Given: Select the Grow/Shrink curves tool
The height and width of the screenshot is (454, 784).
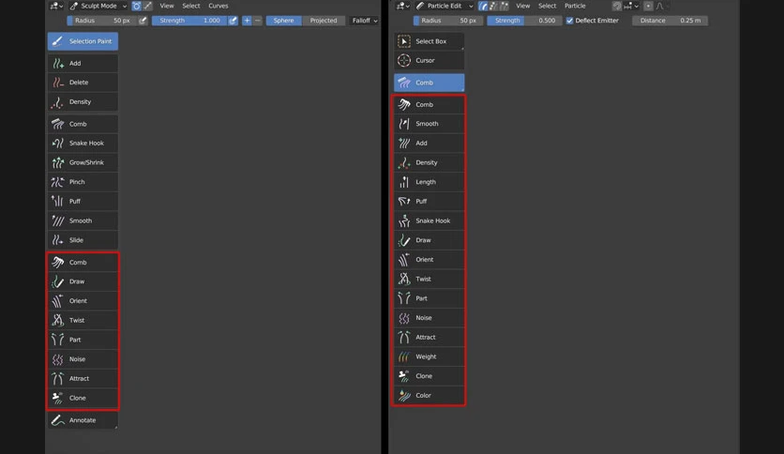Looking at the screenshot, I should point(83,162).
